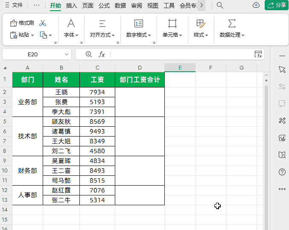Open the Number Format (数字格式) icon
This screenshot has width=289, height=230.
pyautogui.click(x=139, y=23)
